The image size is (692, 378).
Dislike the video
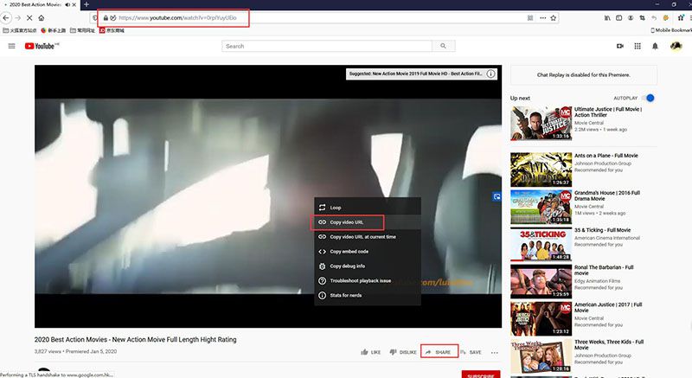click(403, 352)
